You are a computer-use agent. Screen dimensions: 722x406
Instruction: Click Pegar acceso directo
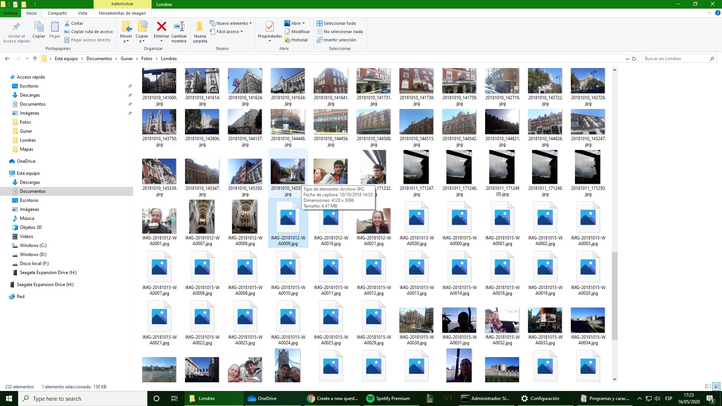(87, 40)
